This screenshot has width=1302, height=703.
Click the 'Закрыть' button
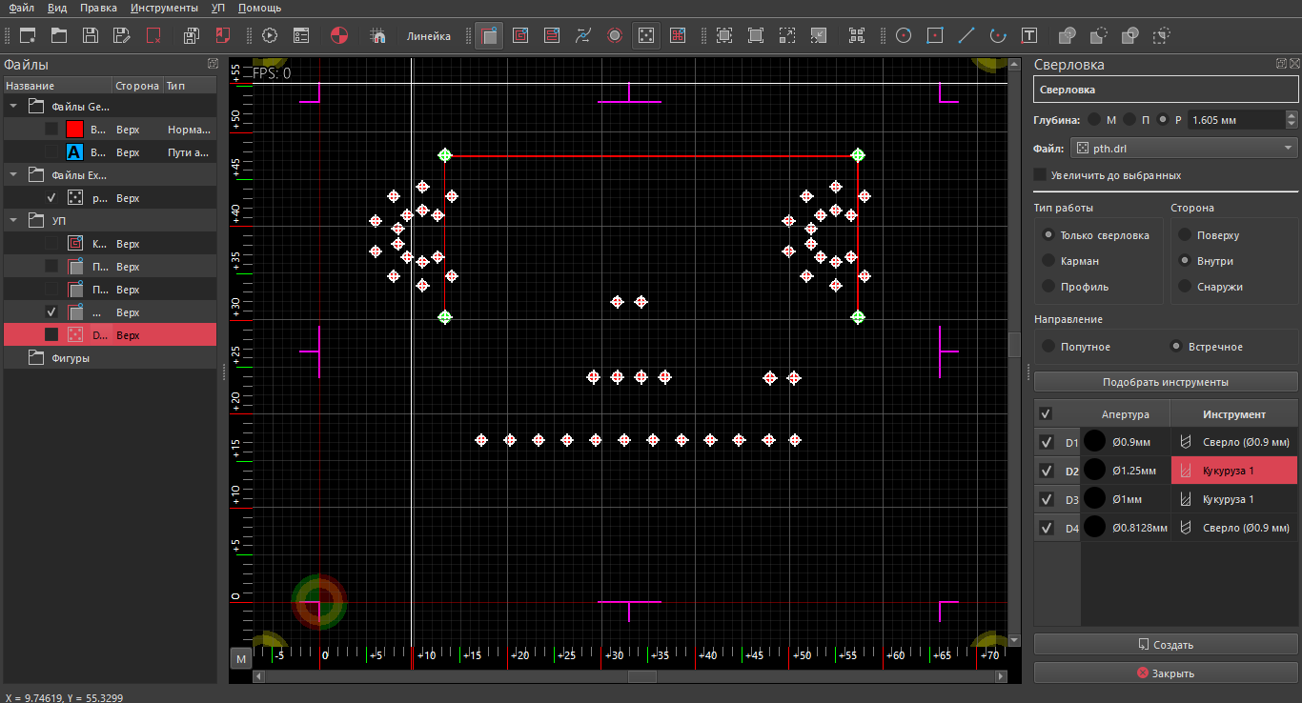1166,673
